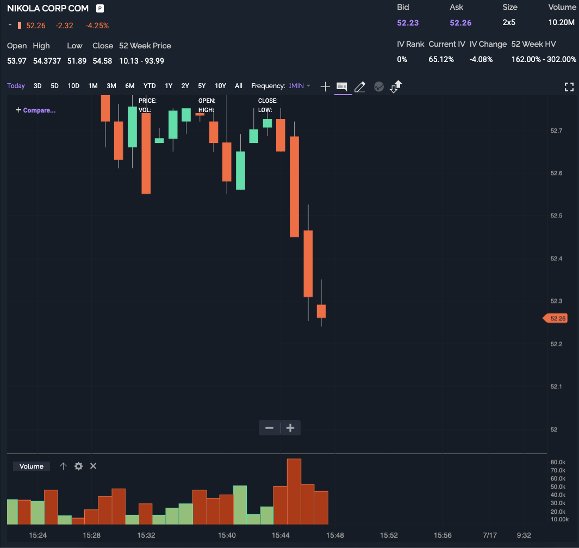The image size is (579, 548).
Task: Select the Today time range
Action: click(16, 86)
